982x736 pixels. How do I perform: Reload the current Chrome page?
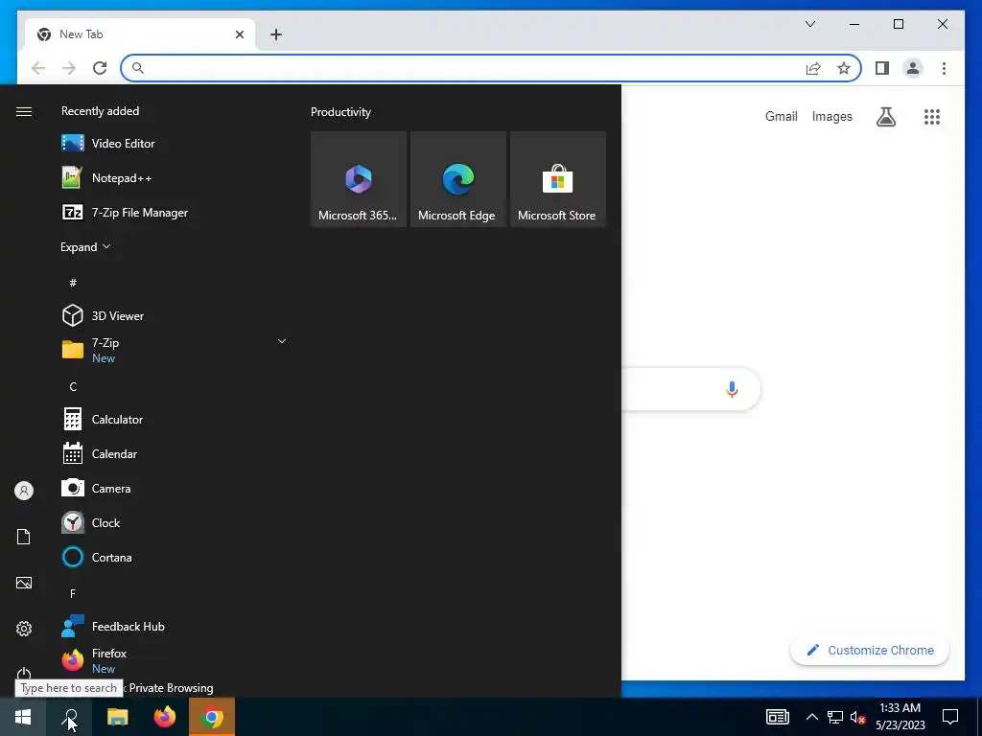pos(100,68)
